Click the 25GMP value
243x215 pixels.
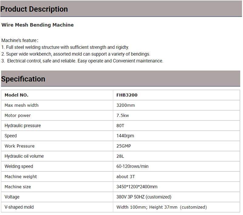pos(124,146)
